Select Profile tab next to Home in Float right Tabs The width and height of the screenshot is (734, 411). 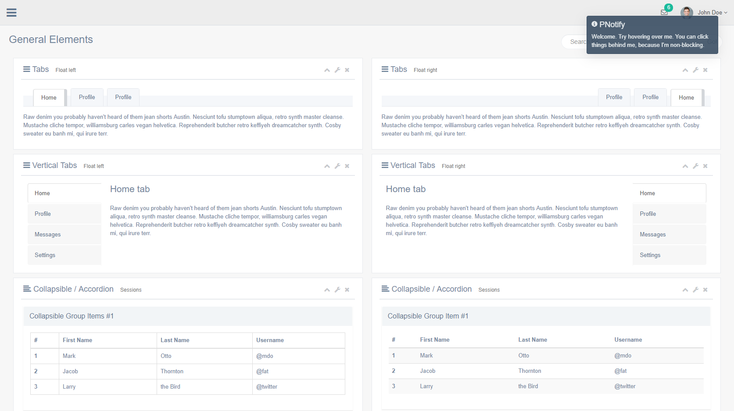(x=650, y=97)
